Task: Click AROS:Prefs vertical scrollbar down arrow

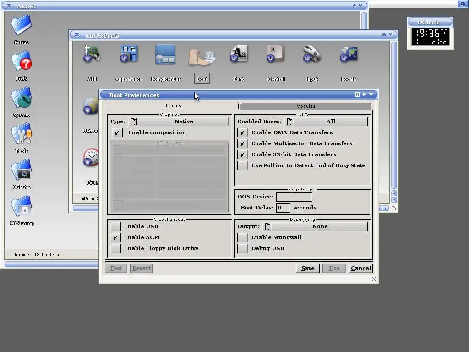Action: (394, 200)
